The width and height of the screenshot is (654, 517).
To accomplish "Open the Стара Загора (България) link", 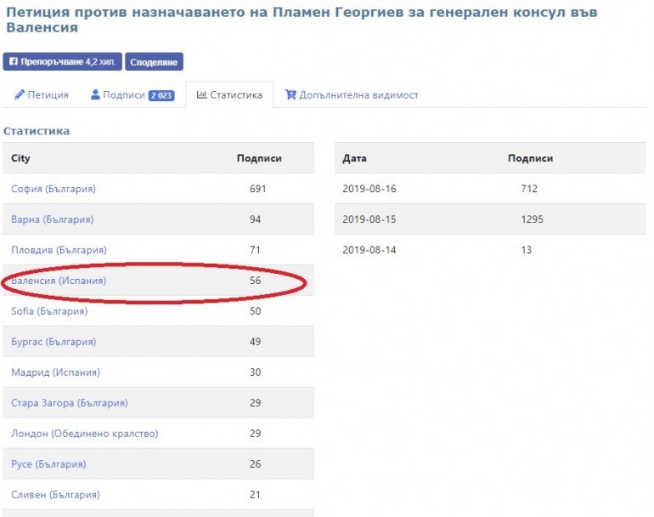I will point(69,403).
